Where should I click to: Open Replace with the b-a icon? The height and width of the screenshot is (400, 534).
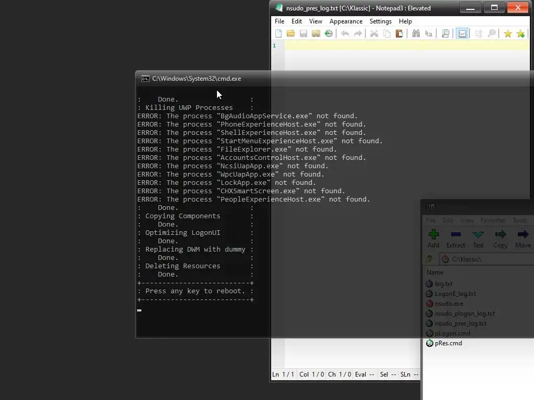tap(429, 33)
